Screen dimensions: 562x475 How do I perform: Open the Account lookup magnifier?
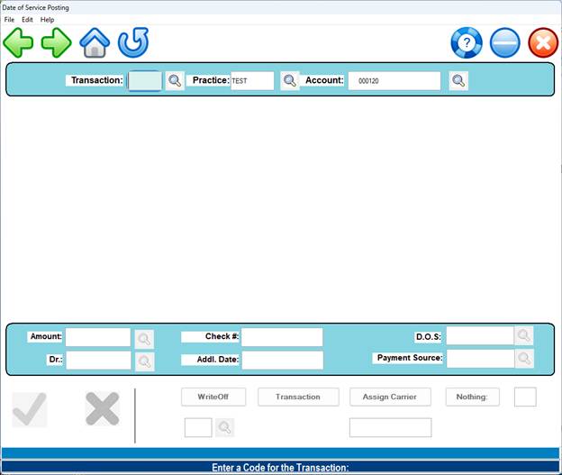[x=458, y=81]
